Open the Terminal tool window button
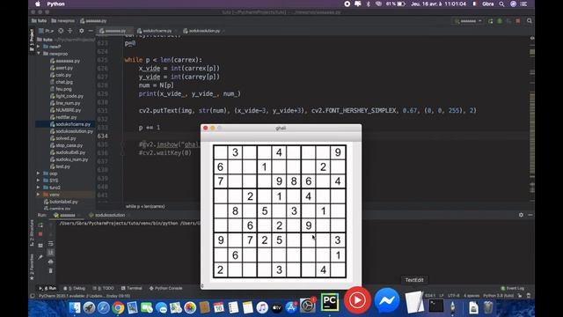The width and height of the screenshot is (563, 317). pyautogui.click(x=132, y=288)
